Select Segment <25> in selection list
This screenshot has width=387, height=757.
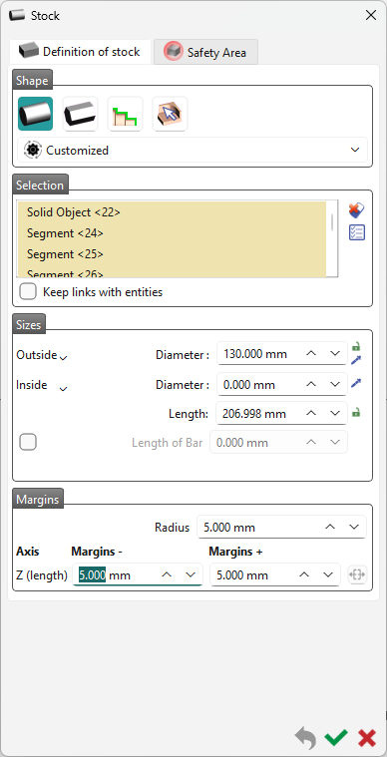pos(172,254)
